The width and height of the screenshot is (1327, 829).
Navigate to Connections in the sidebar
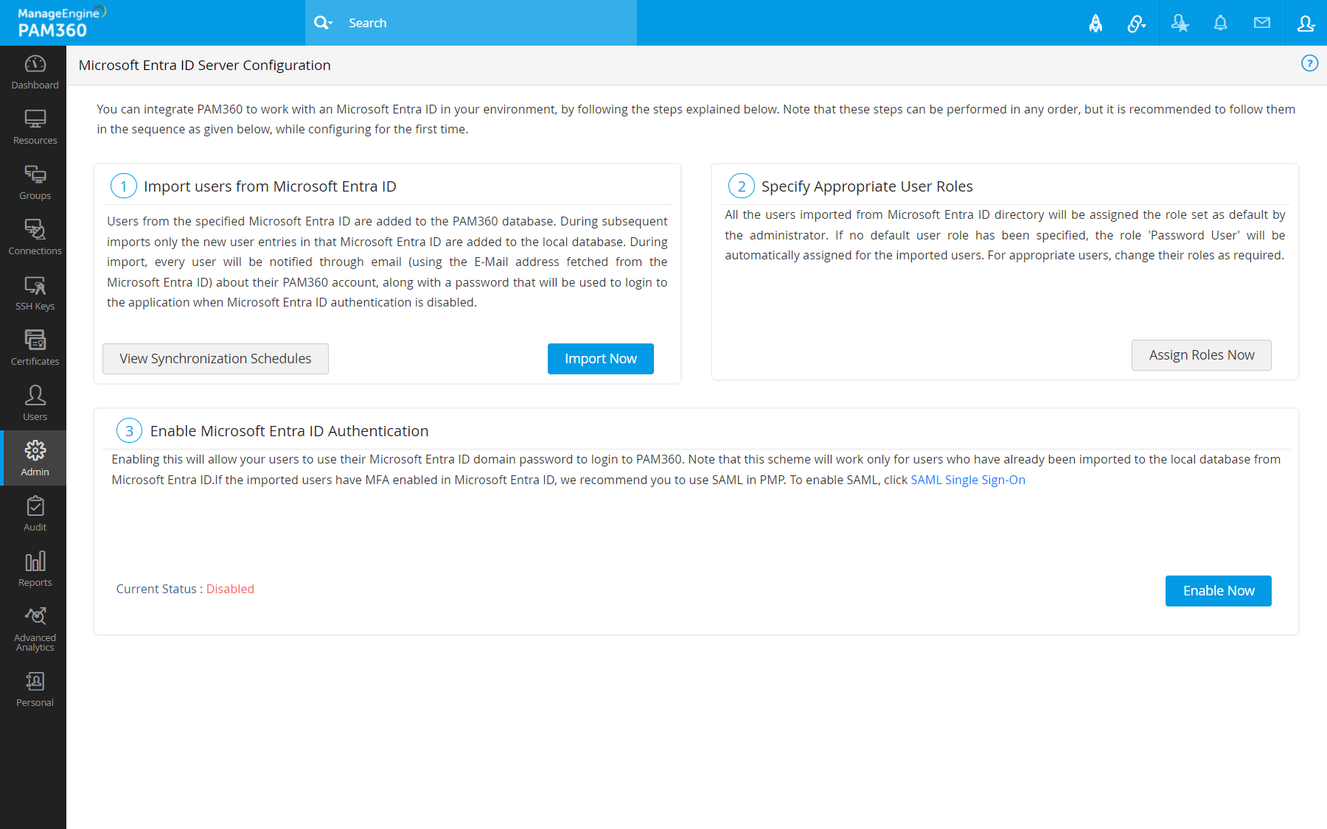35,239
